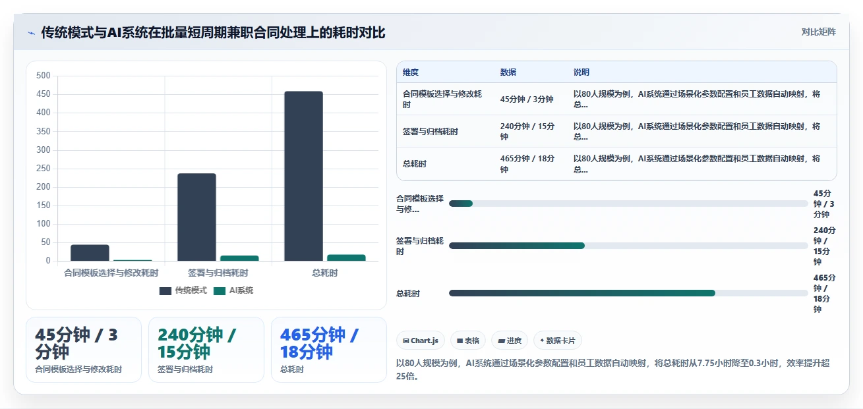Click the main title 传统模式与AI系统…耗时对比
This screenshot has width=863, height=409.
pos(213,32)
